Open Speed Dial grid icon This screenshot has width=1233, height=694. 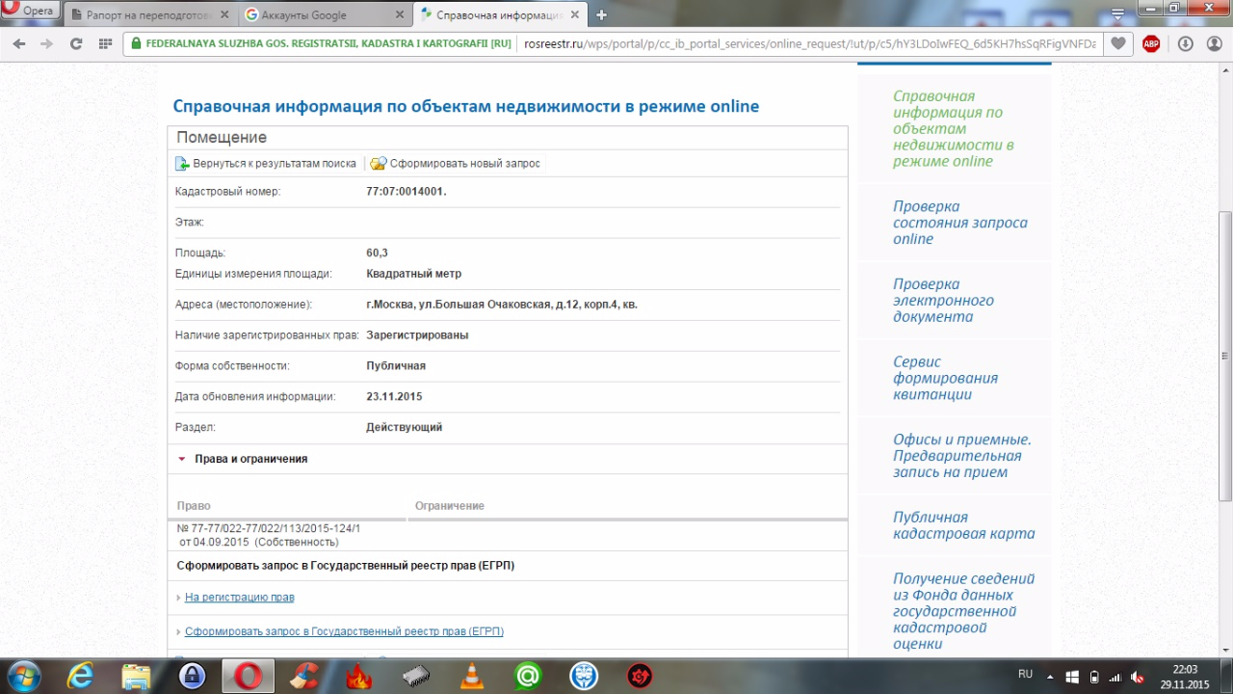pos(104,43)
